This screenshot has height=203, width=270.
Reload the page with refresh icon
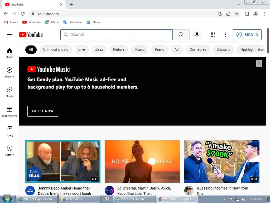point(23,14)
